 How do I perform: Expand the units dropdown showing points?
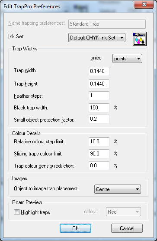(127, 59)
